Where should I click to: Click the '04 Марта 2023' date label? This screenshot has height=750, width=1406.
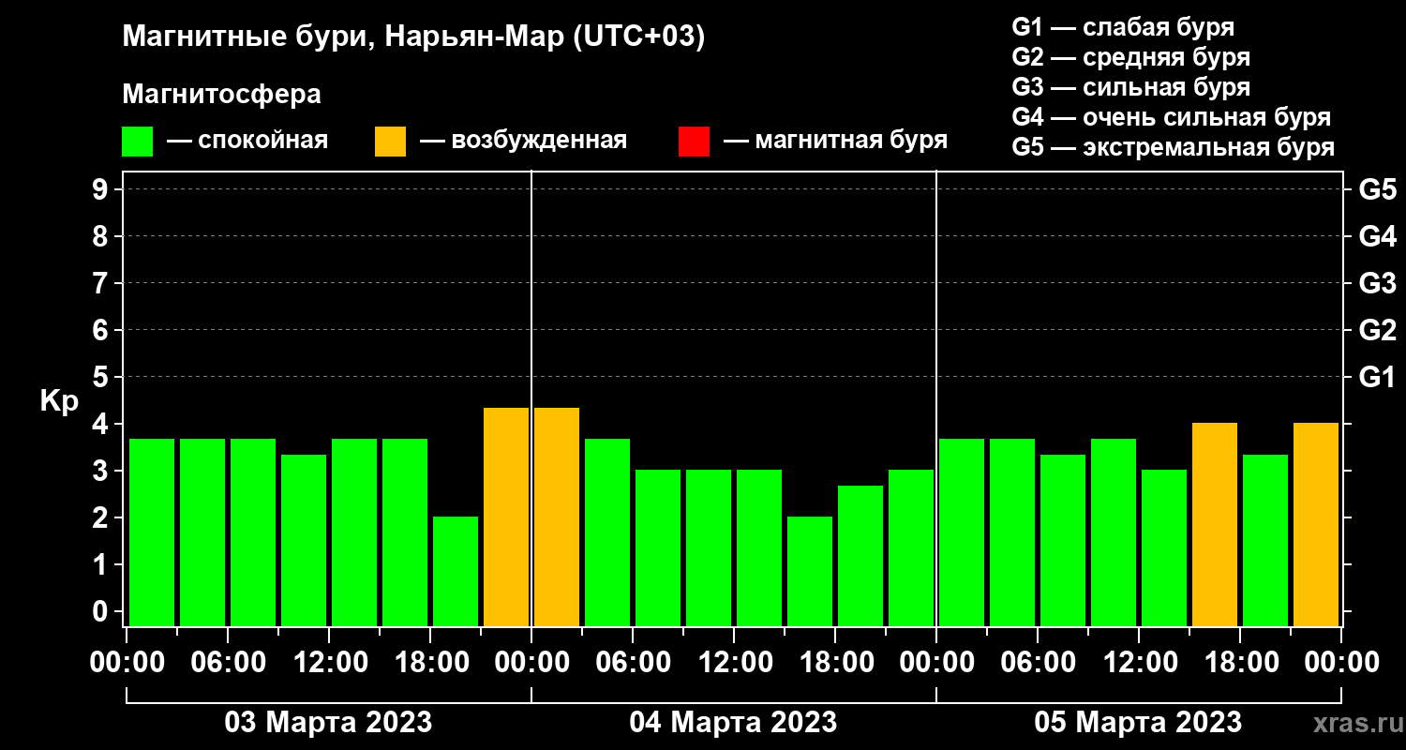point(733,723)
